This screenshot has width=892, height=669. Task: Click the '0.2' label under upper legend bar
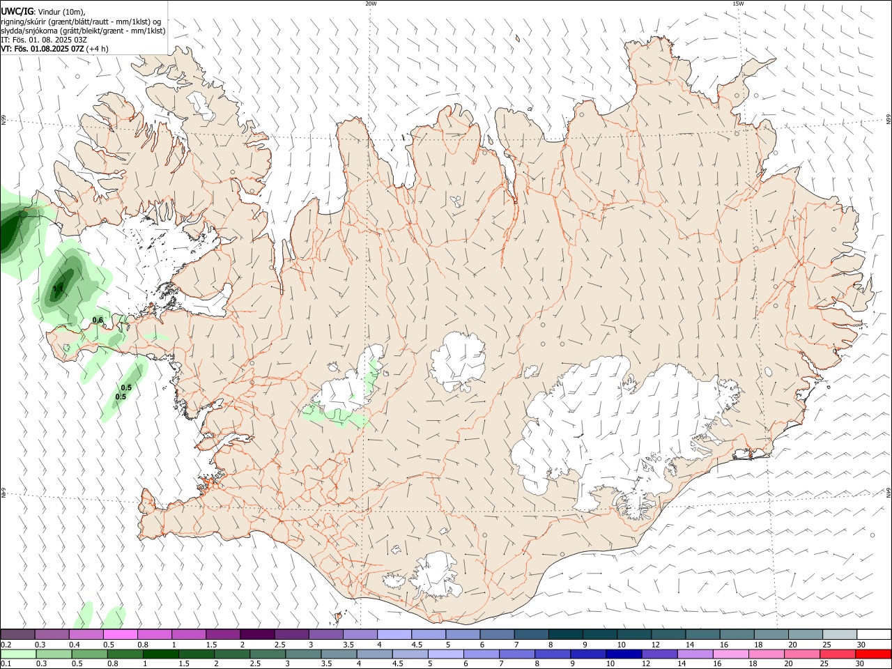[6, 645]
